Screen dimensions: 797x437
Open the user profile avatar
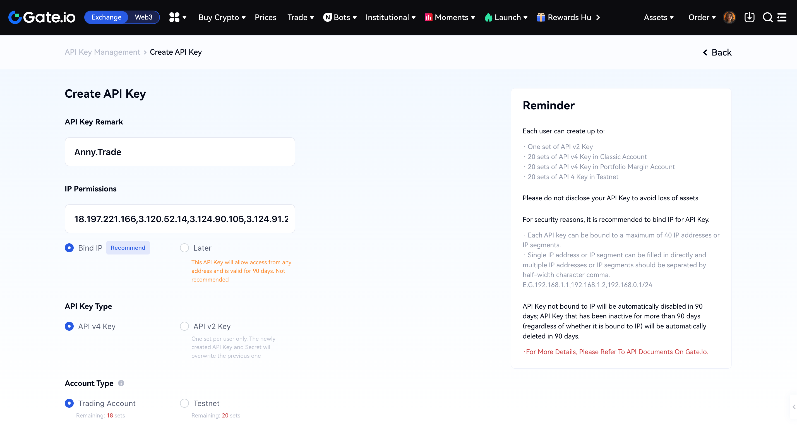[x=729, y=17]
